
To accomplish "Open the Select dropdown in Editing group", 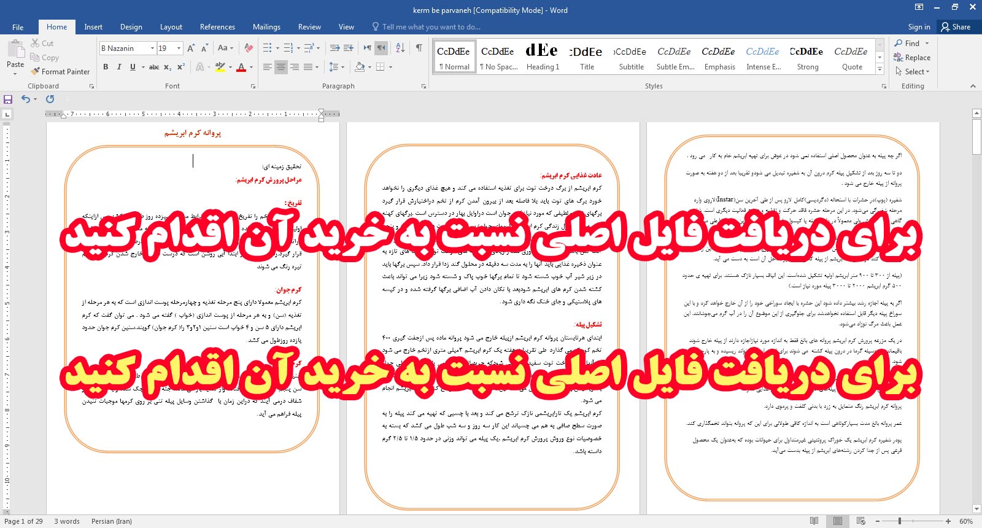I will click(914, 72).
